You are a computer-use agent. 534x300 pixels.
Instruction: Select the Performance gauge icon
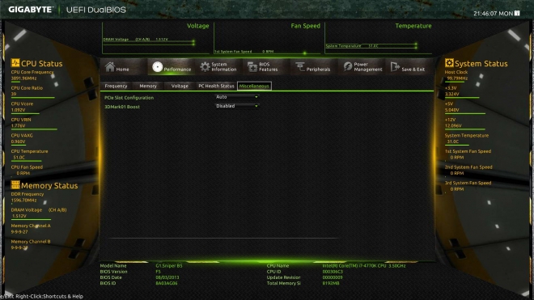pyautogui.click(x=157, y=67)
